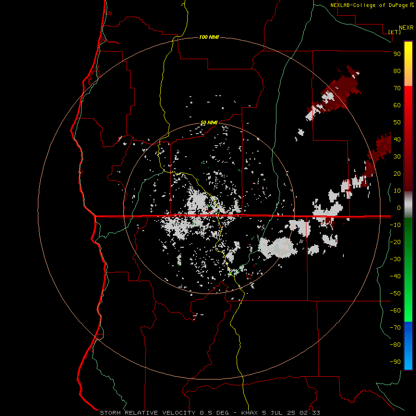The image size is (416, 416).
Task: Select the -20 value on velocity scale
Action: coord(395,242)
